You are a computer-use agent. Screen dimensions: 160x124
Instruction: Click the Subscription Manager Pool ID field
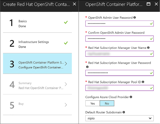(x=119, y=88)
